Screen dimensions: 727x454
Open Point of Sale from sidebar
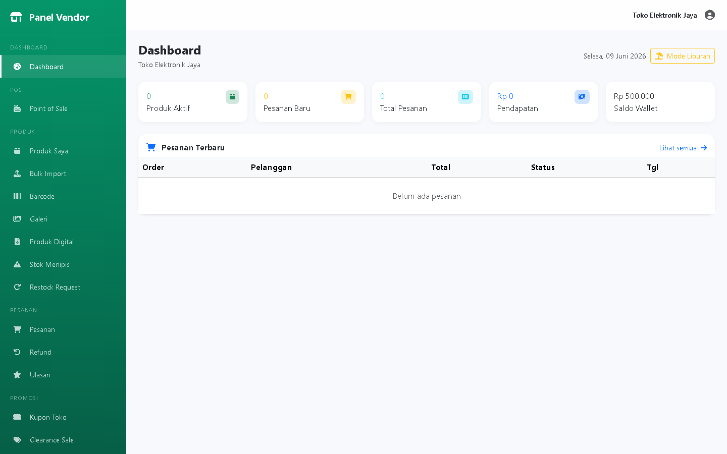[63, 108]
